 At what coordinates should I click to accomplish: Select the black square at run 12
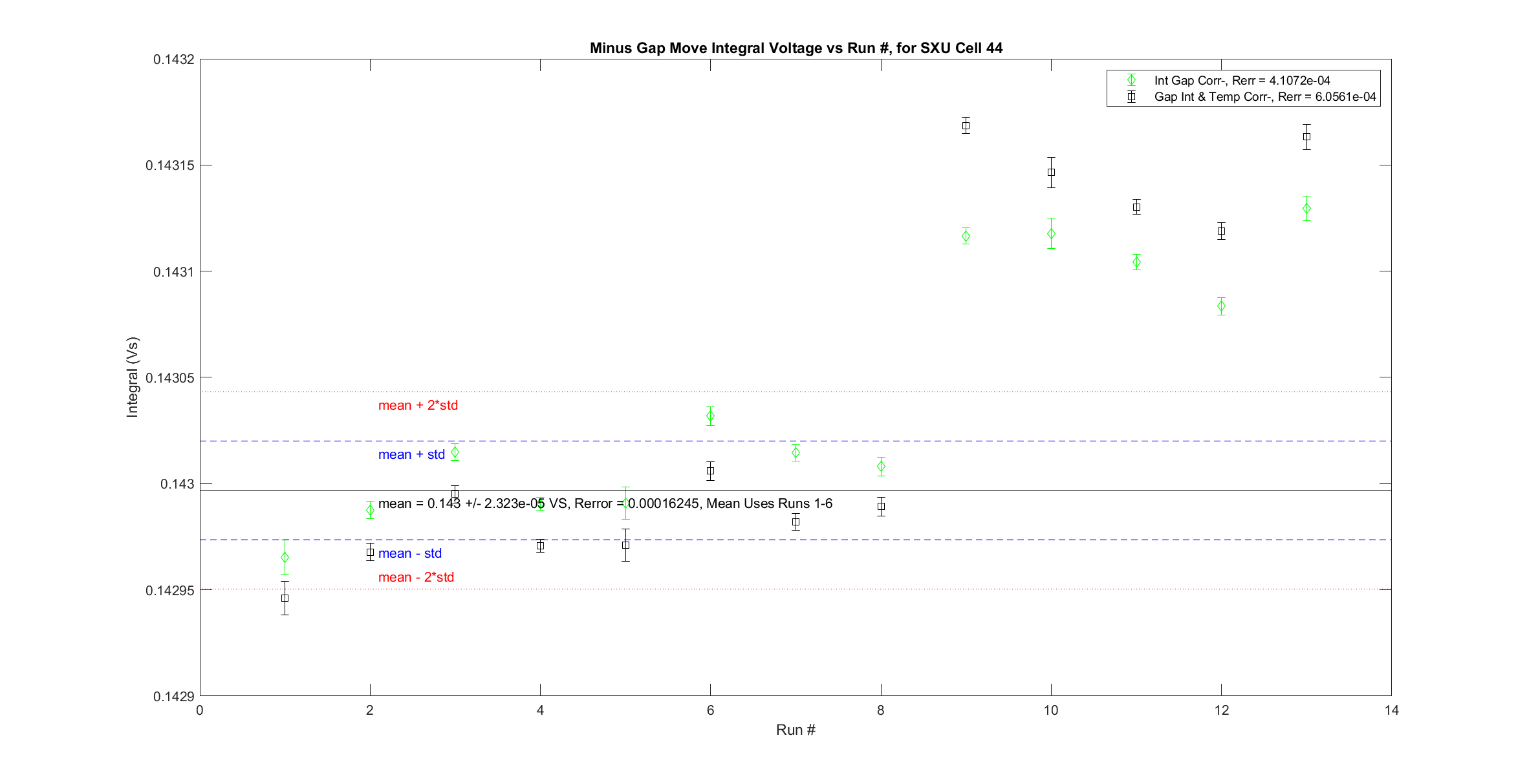click(x=1221, y=231)
